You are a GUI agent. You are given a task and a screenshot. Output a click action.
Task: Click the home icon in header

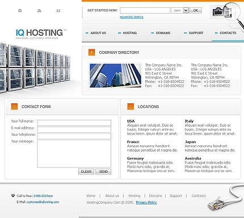20,11
